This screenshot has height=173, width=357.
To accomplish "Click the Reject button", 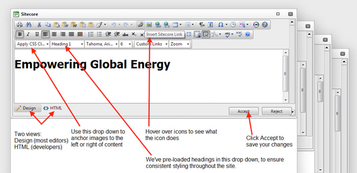I will 277,111.
